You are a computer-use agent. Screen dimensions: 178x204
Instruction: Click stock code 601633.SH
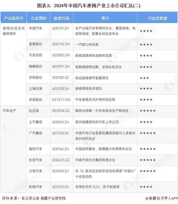(61, 187)
